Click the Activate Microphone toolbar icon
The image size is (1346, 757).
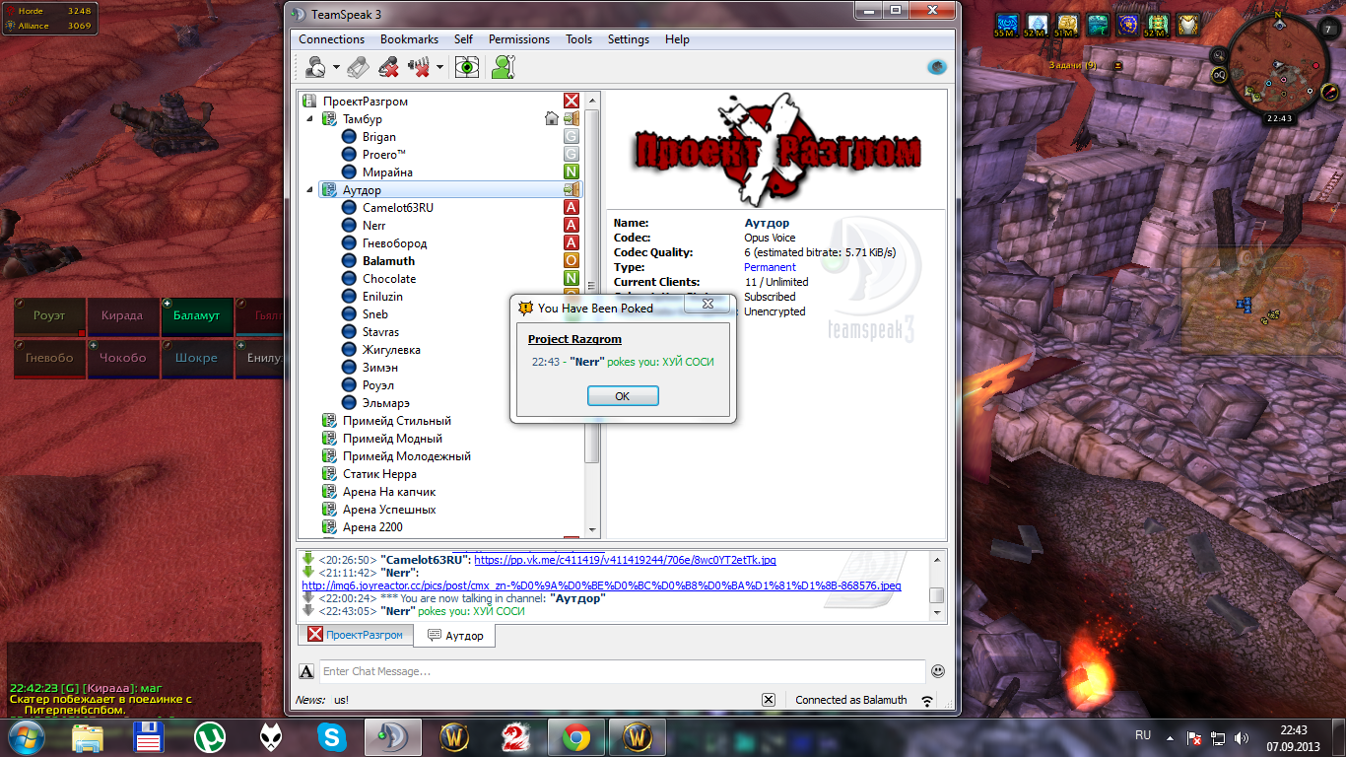(359, 67)
